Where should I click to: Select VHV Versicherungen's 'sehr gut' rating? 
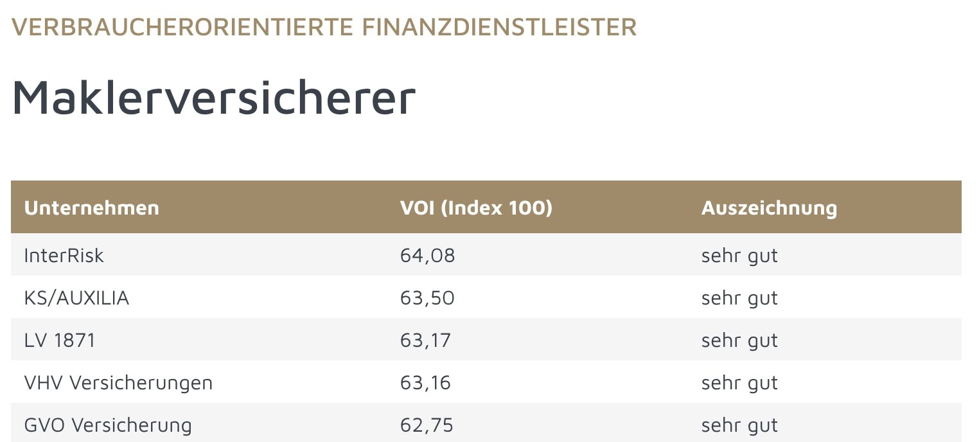(x=739, y=383)
